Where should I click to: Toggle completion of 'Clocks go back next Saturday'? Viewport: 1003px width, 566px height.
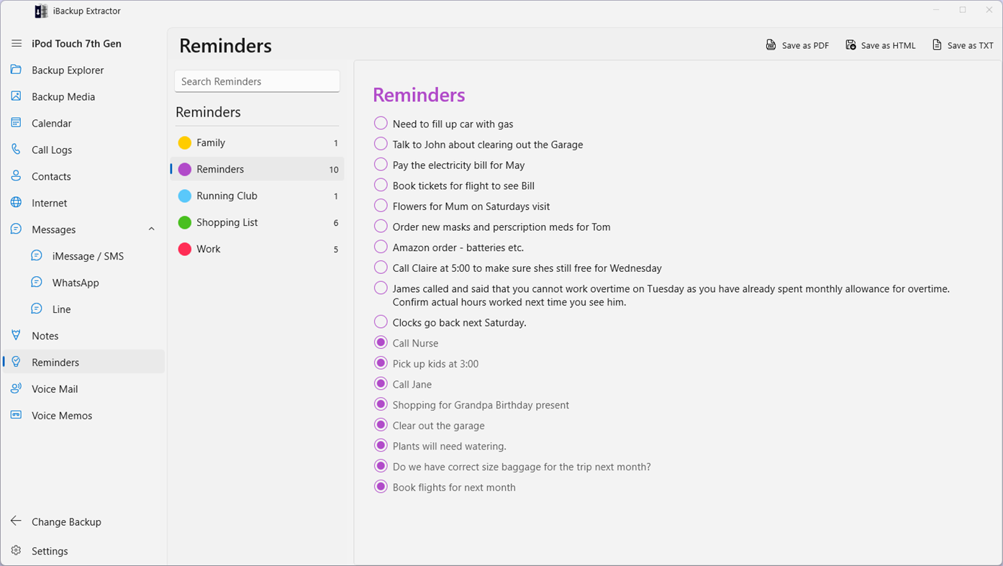380,321
